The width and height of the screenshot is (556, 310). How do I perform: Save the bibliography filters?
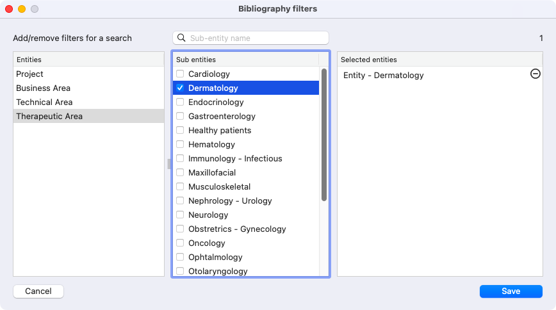tap(511, 291)
